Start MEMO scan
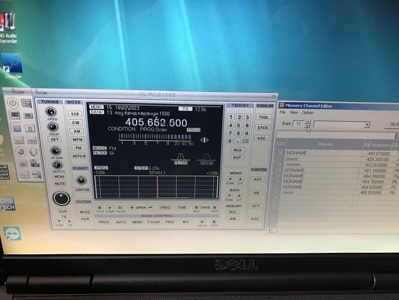 [x=137, y=222]
